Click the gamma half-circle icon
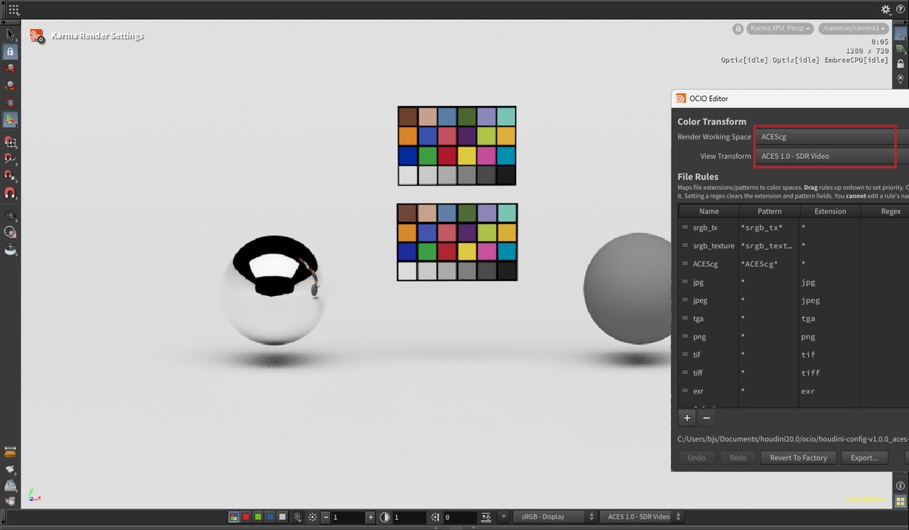909x530 pixels. (x=385, y=517)
